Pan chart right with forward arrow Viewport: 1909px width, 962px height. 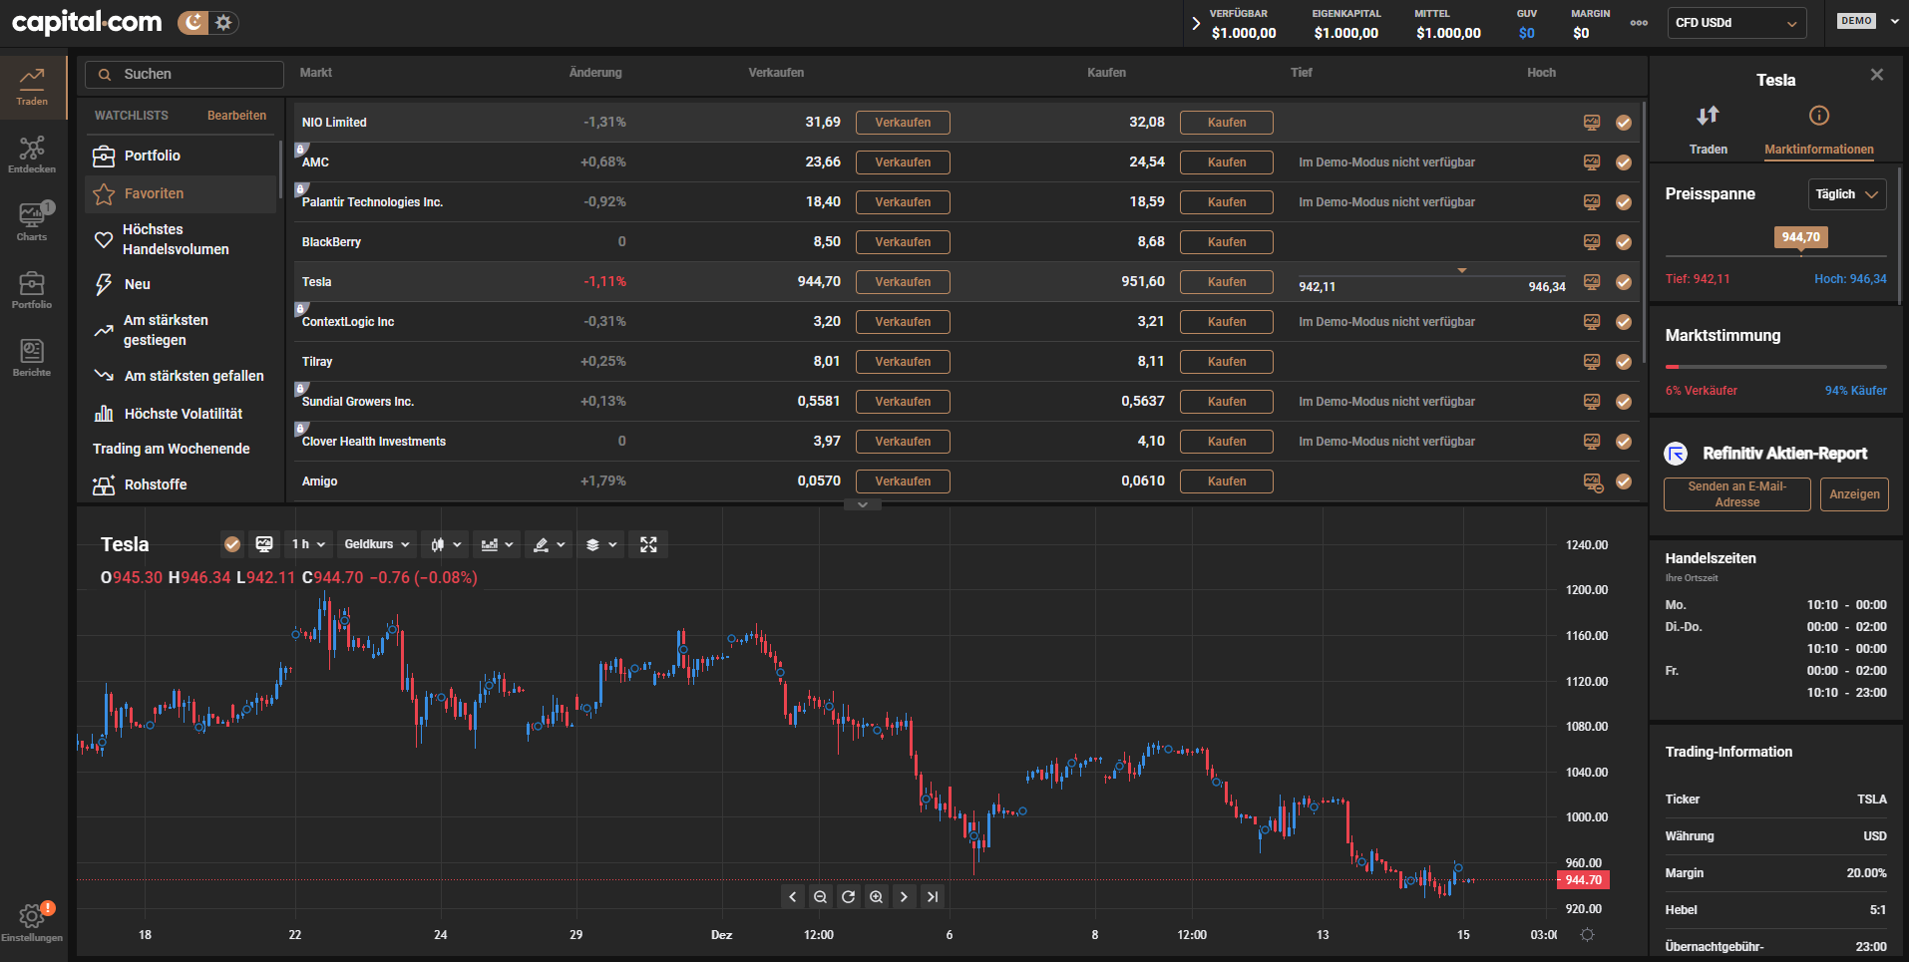(x=904, y=897)
